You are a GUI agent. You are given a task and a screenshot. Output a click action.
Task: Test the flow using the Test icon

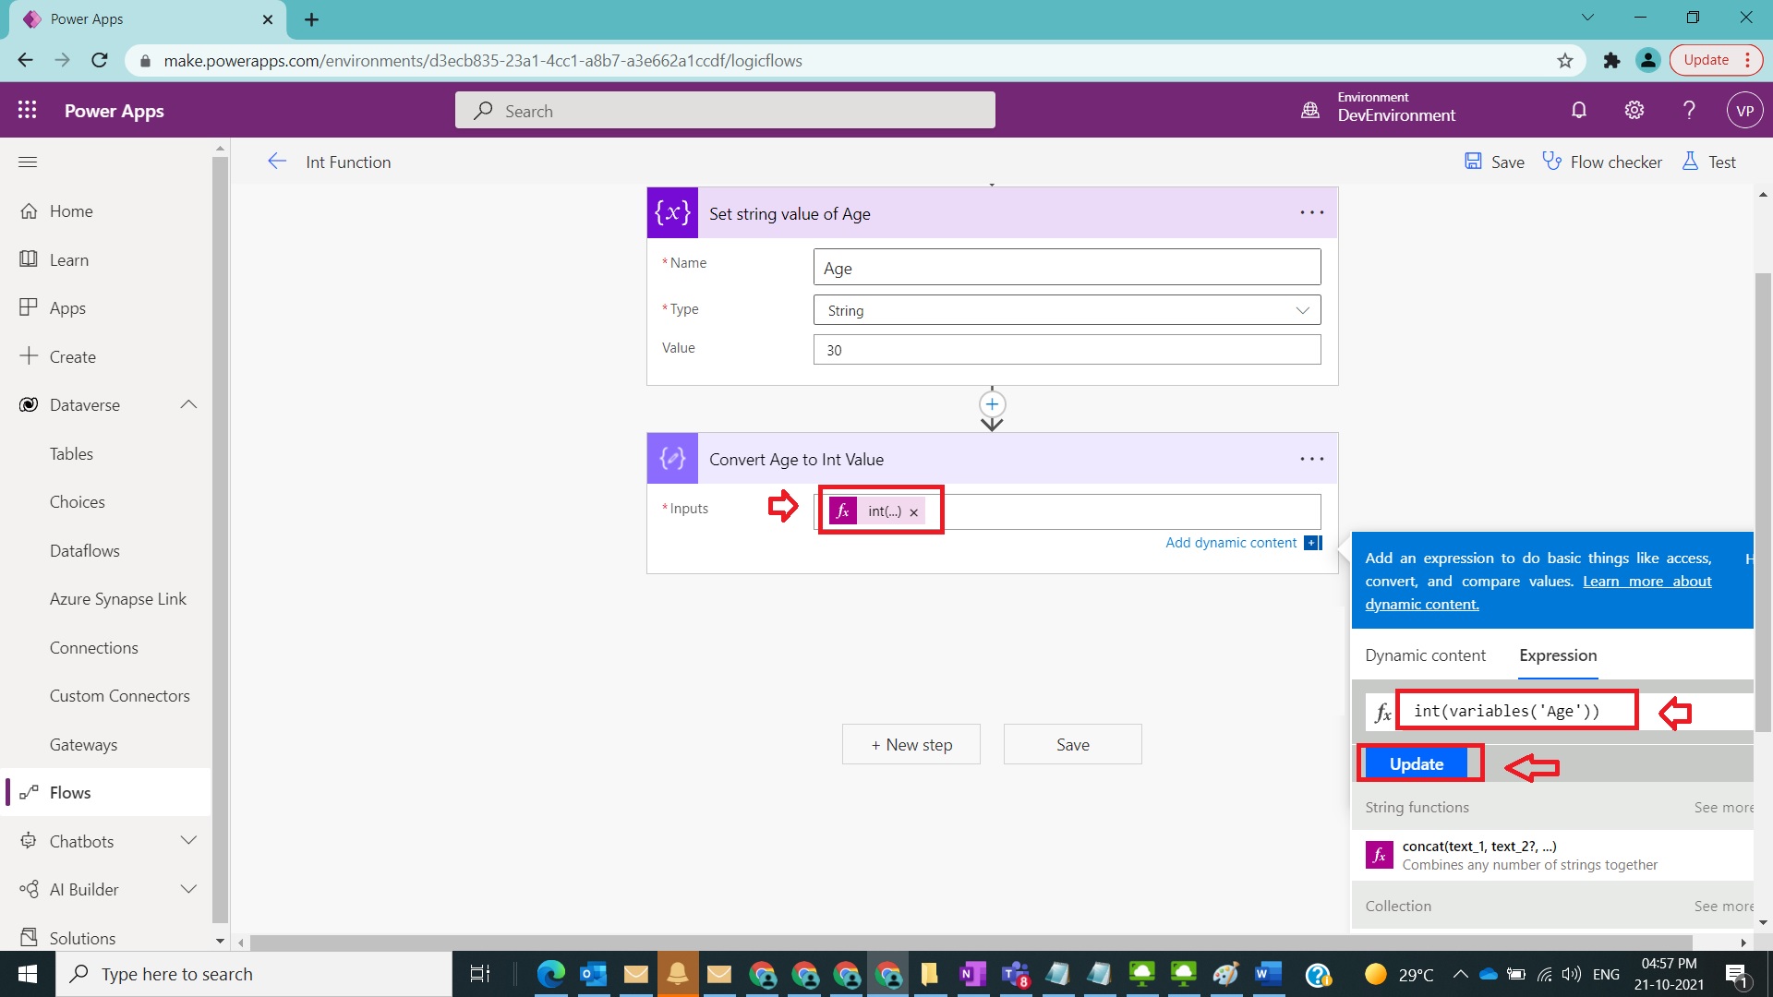point(1708,162)
